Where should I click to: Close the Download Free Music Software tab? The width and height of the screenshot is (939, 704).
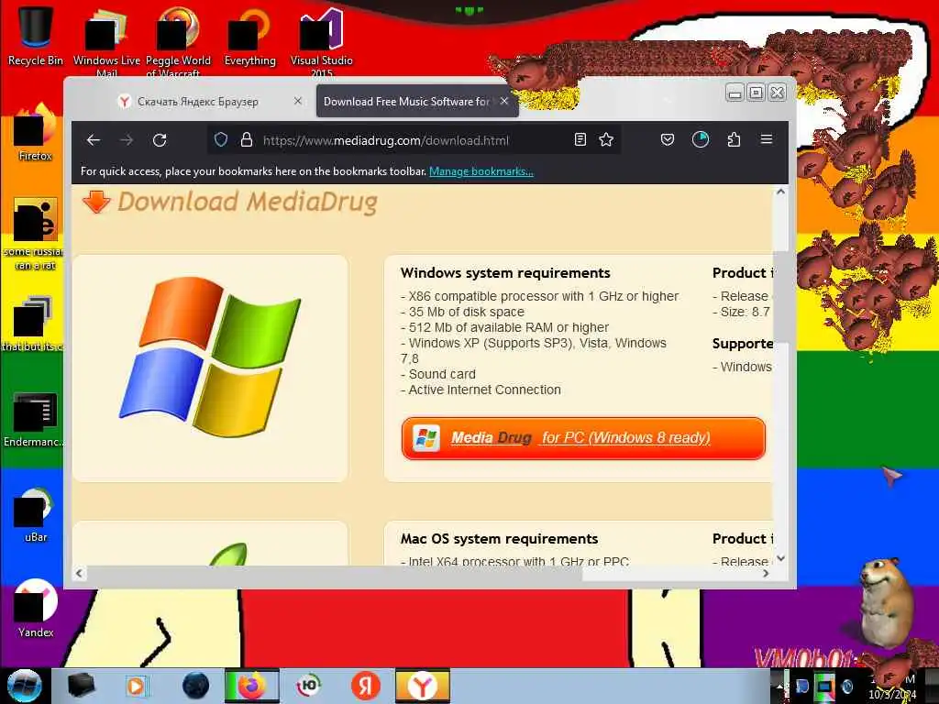tap(504, 101)
